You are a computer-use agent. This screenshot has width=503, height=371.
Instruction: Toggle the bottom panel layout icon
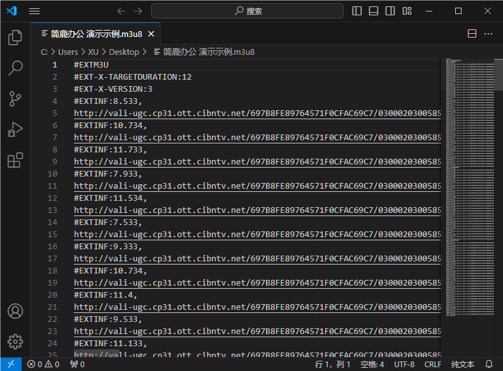(x=374, y=11)
